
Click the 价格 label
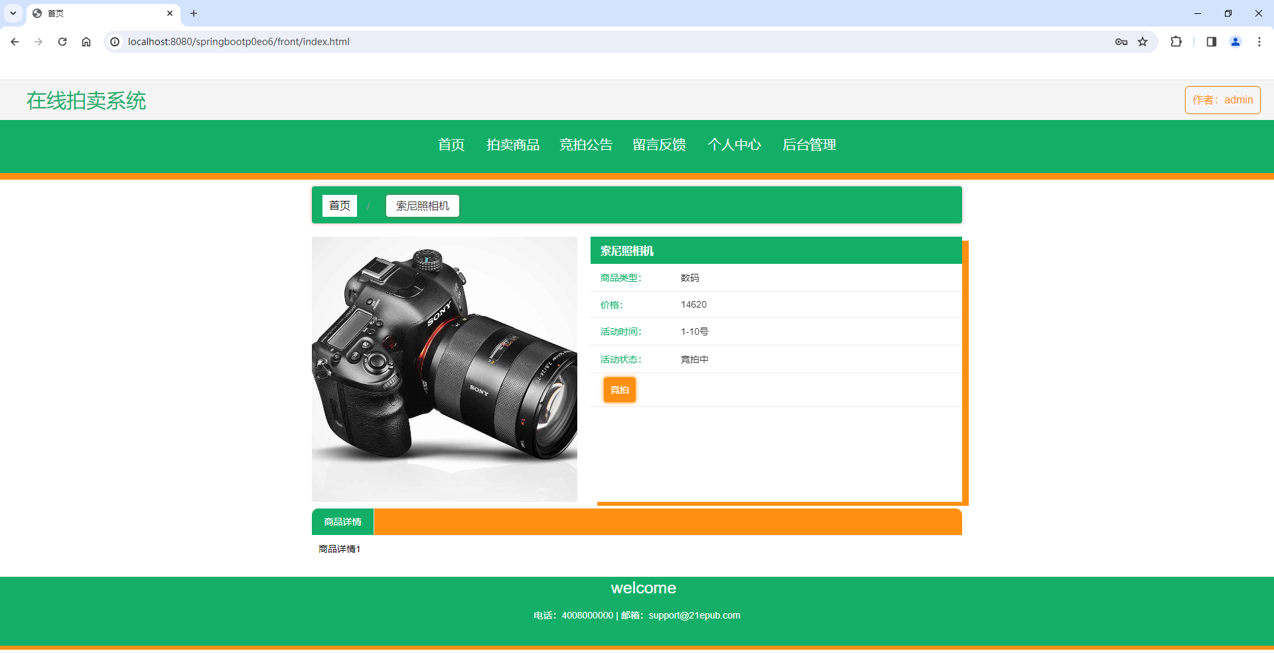612,305
